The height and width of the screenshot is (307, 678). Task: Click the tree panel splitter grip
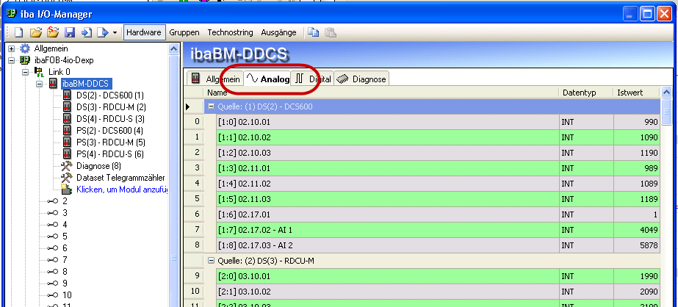coord(173,258)
